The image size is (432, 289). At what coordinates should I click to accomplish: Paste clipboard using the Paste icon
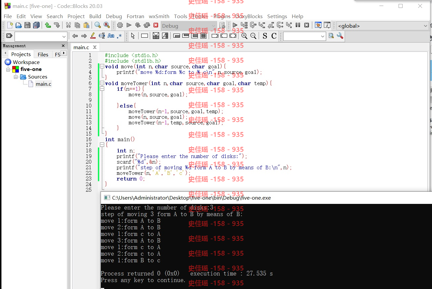(86, 25)
